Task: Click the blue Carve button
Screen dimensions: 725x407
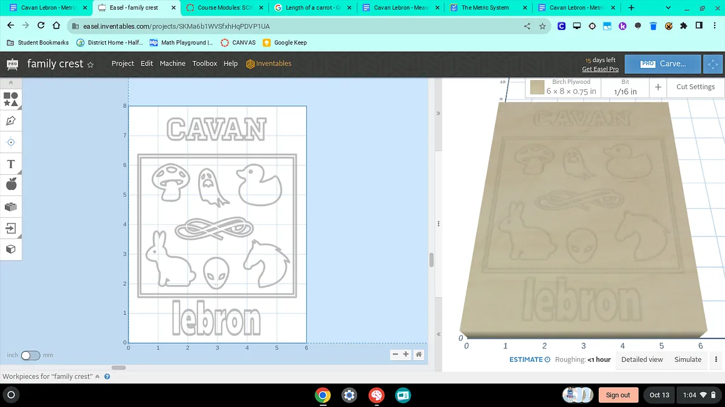Action: coord(663,63)
